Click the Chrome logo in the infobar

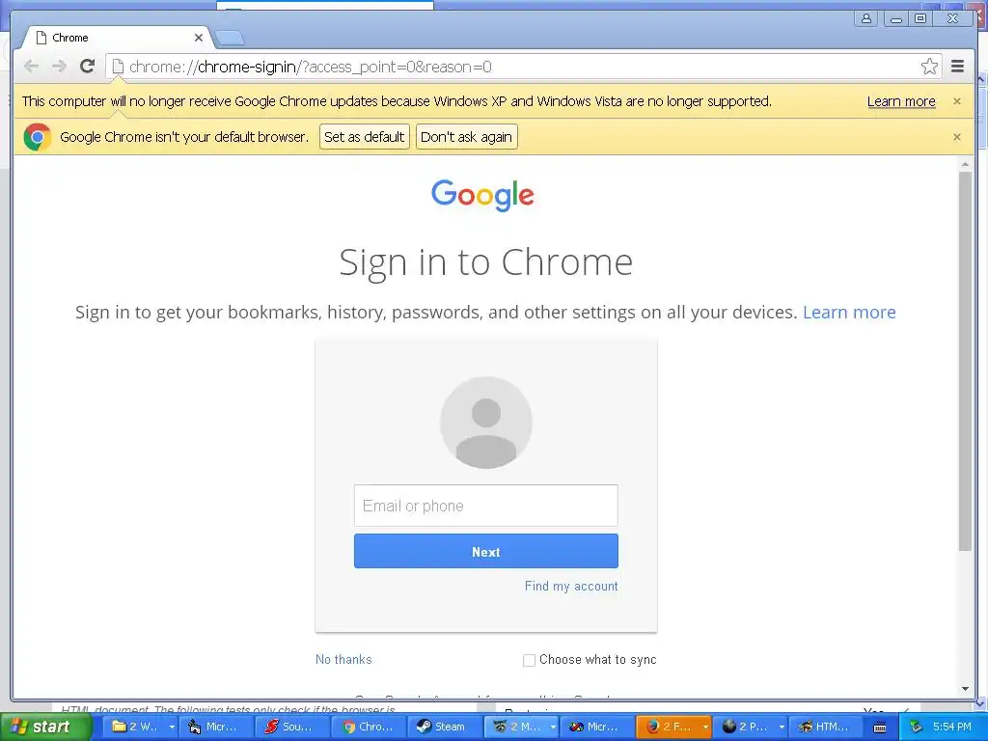(38, 137)
